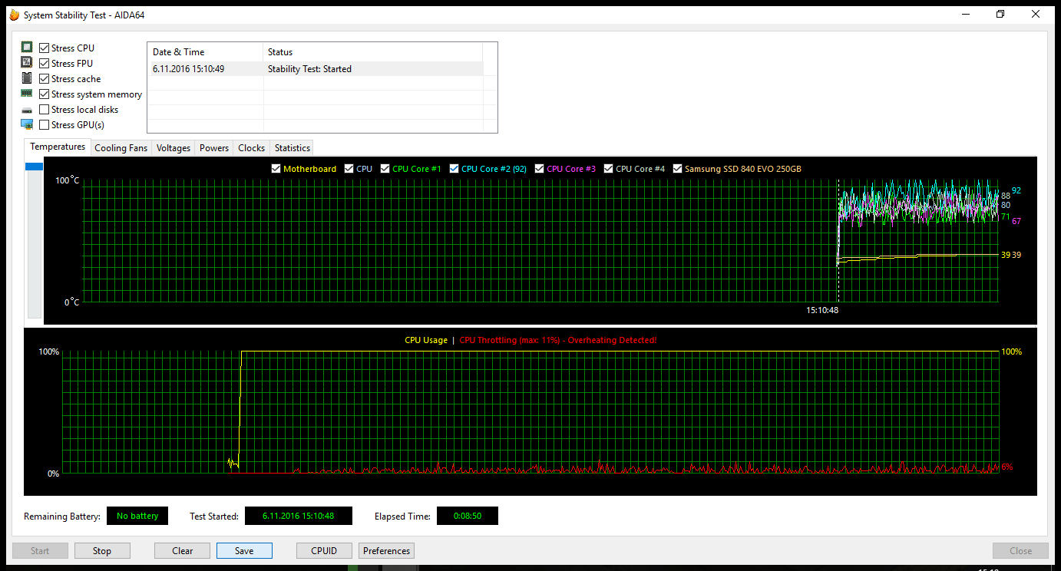
Task: Click Save to export the results
Action: 244,550
